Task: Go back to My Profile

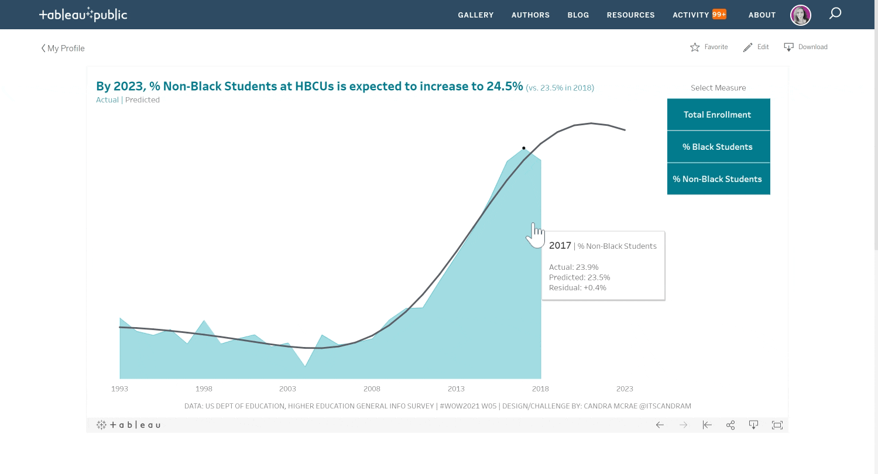Action: pos(63,49)
